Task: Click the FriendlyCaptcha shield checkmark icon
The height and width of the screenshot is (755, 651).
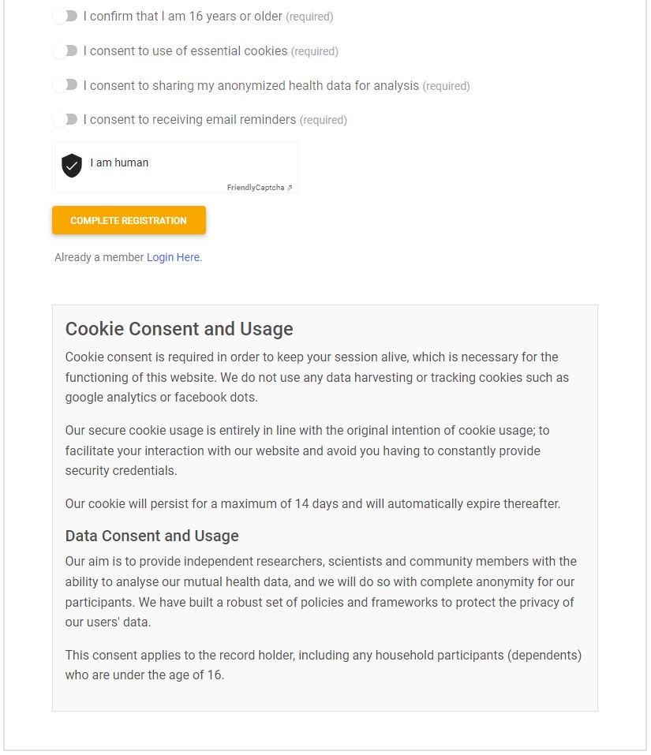Action: [72, 166]
